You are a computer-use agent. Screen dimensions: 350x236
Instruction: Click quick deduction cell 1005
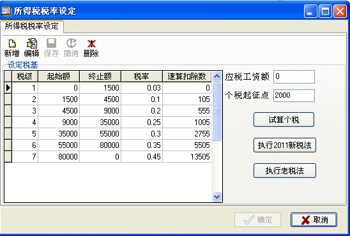(187, 122)
